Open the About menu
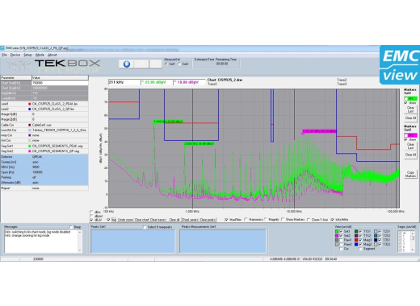This screenshot has height=306, width=420. (x=52, y=55)
